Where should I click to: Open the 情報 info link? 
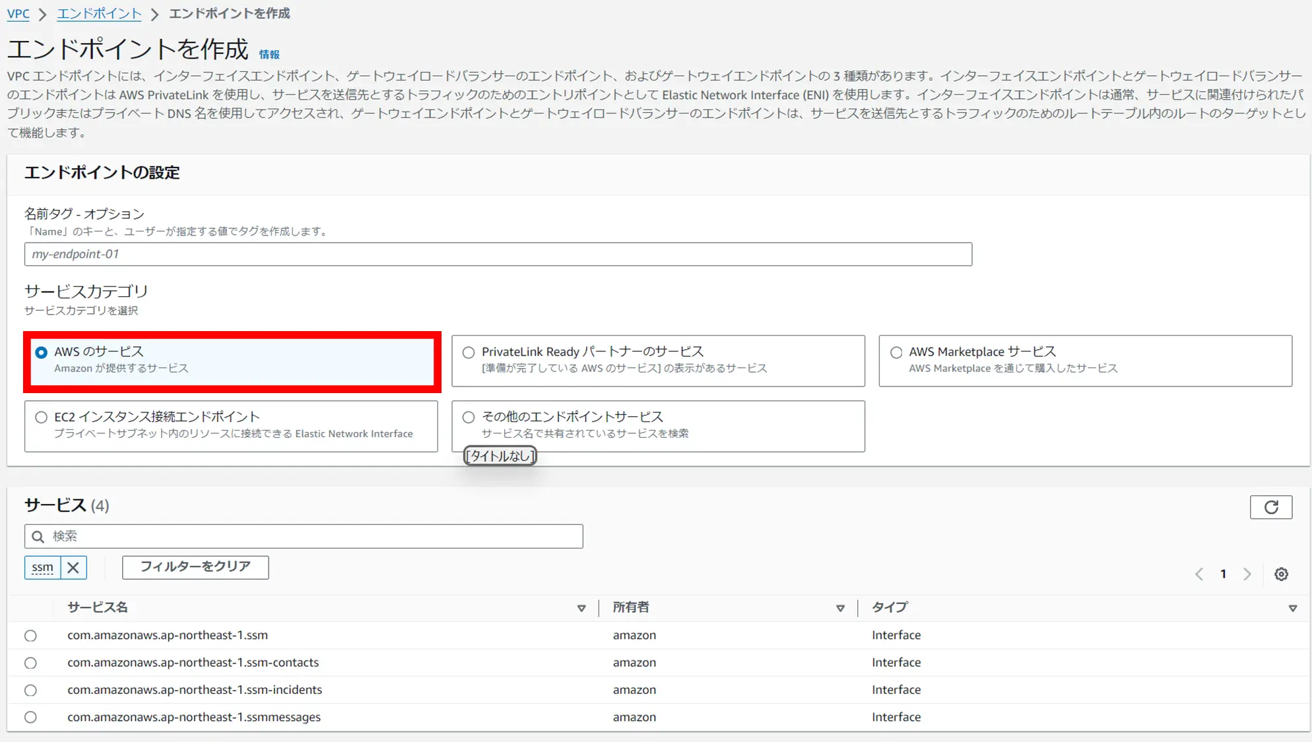pos(269,55)
